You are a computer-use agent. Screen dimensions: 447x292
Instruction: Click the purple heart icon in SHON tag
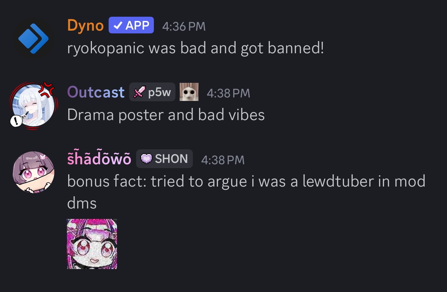pos(147,159)
